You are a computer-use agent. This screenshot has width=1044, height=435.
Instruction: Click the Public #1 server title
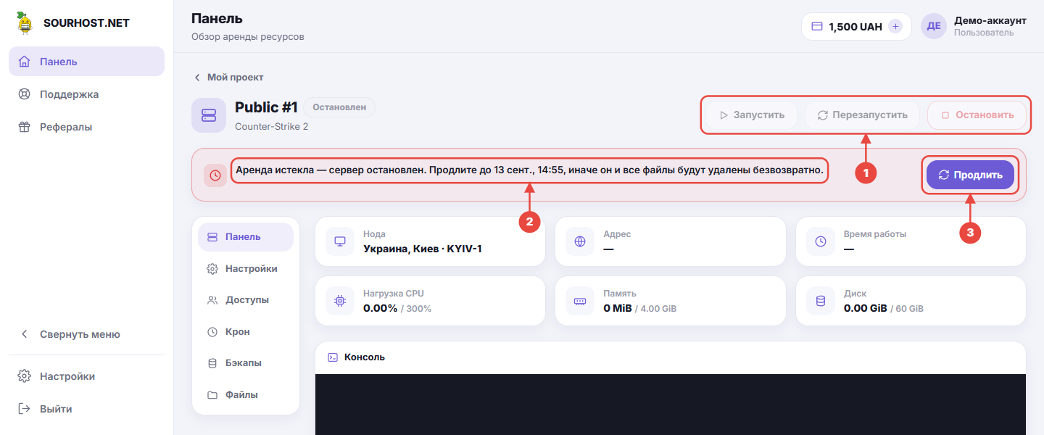coord(266,107)
